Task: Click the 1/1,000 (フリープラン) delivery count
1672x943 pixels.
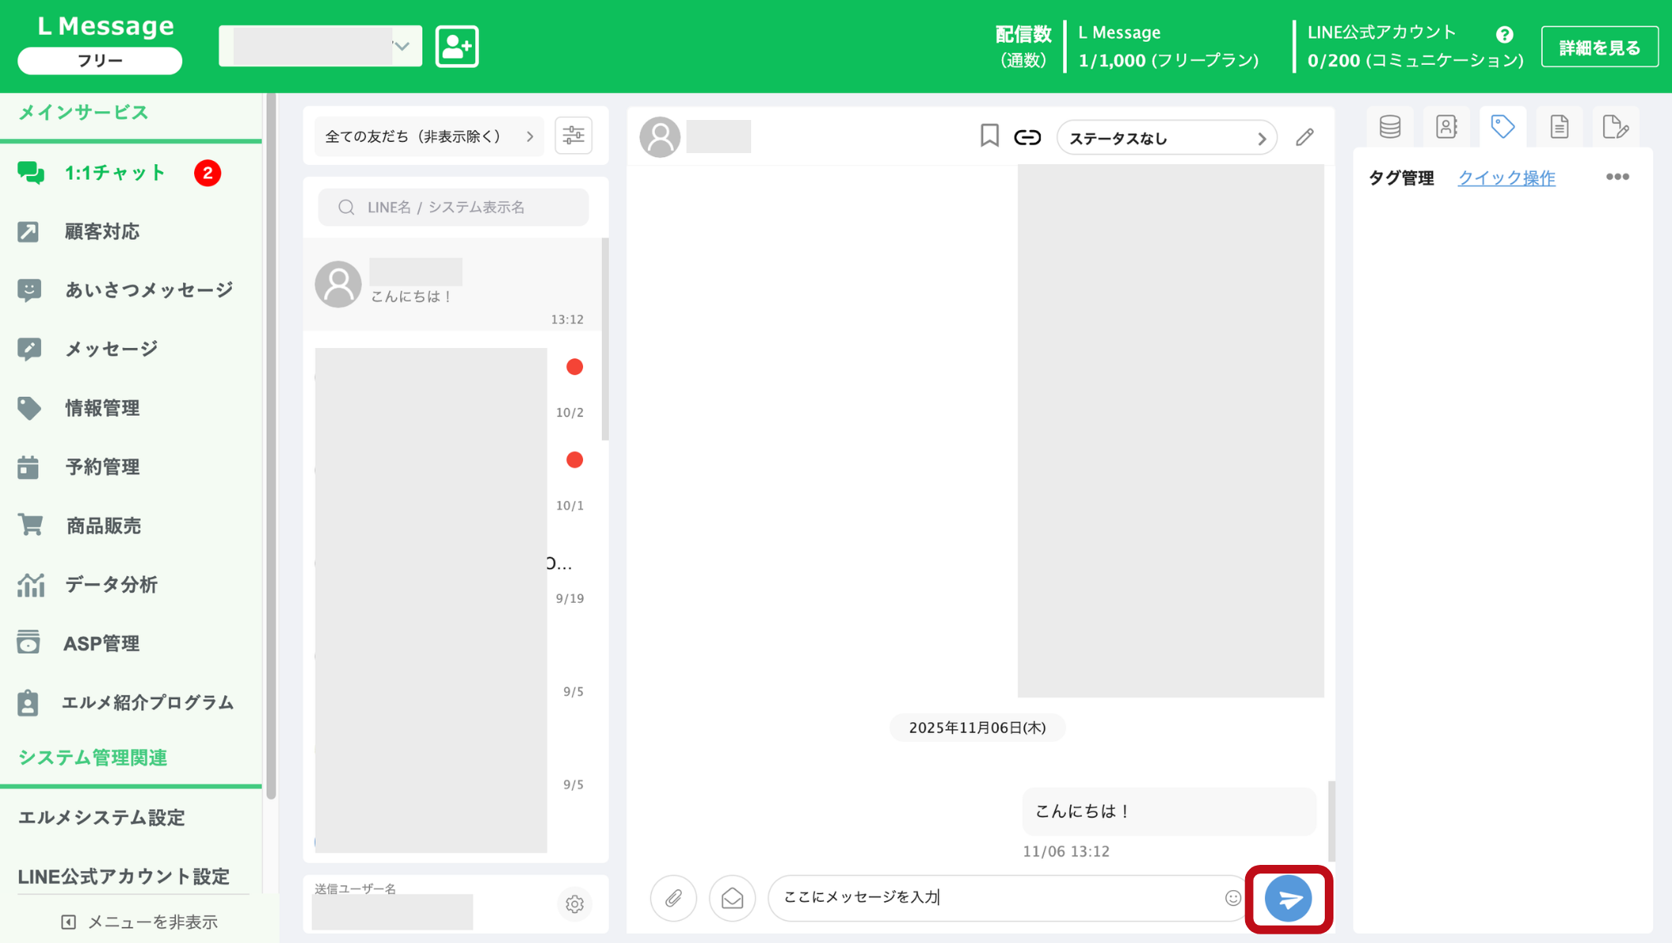Action: pyautogui.click(x=1168, y=61)
